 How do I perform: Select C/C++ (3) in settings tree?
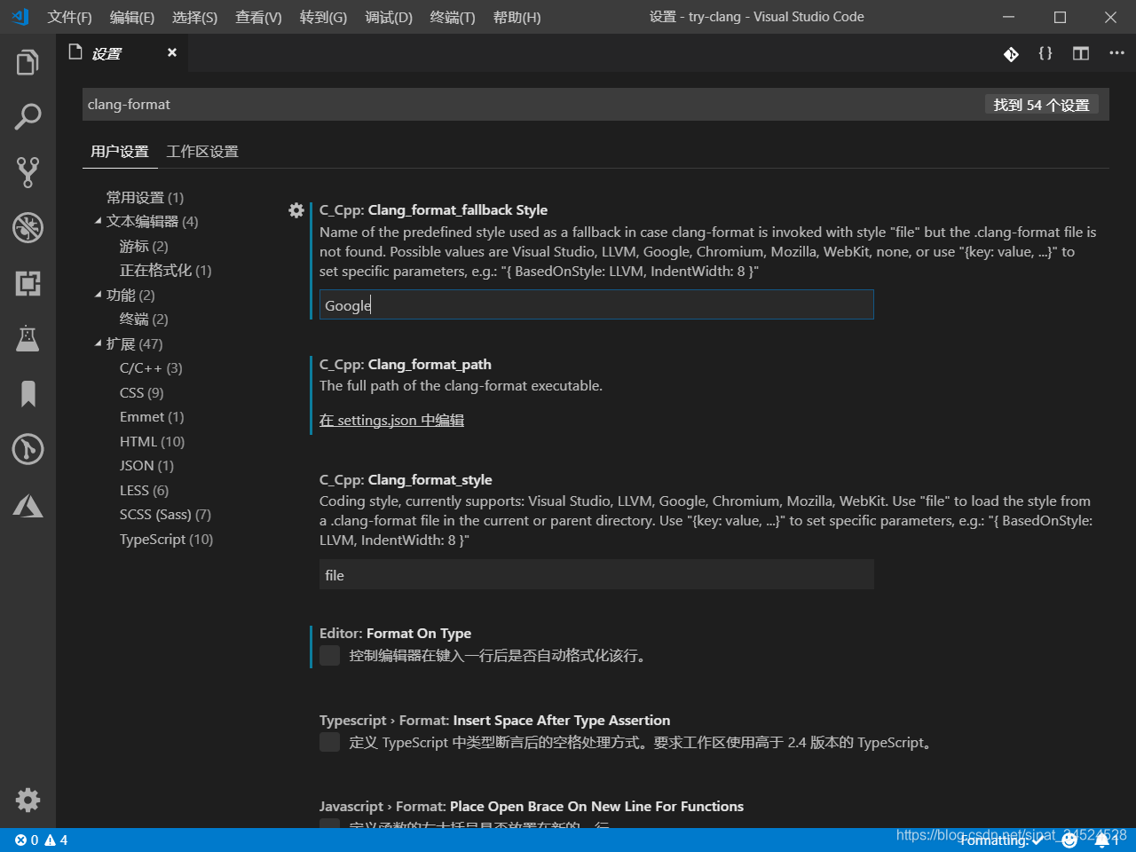[x=151, y=367]
